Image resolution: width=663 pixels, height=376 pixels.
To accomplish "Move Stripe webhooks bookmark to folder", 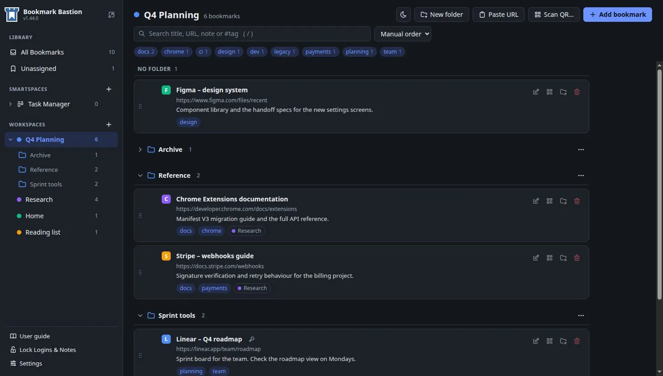I will (x=563, y=258).
